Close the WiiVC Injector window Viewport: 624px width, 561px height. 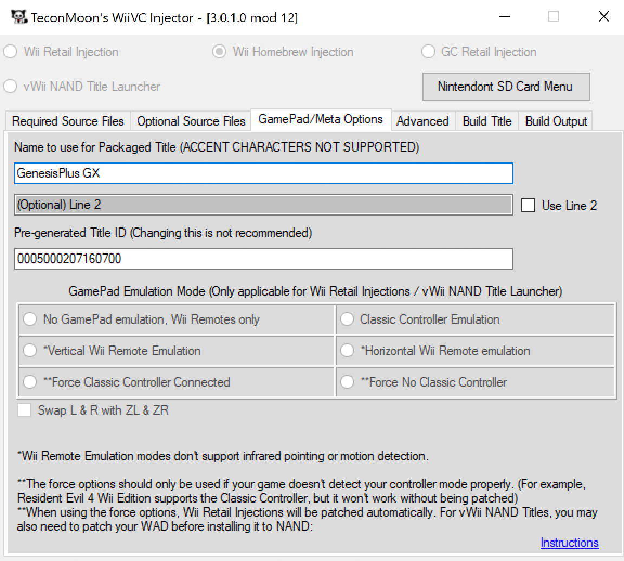point(604,17)
